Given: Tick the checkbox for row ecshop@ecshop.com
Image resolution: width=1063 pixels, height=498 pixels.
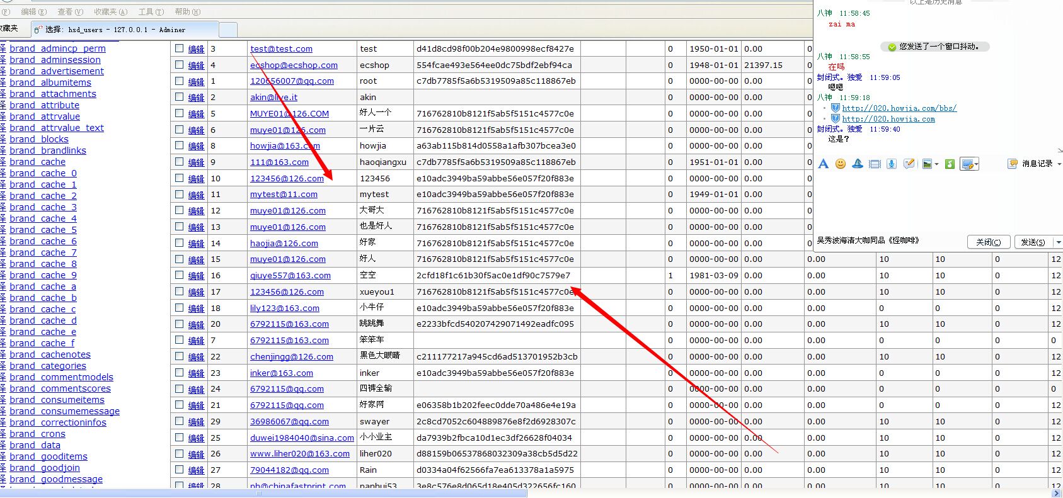Looking at the screenshot, I should tap(180, 65).
